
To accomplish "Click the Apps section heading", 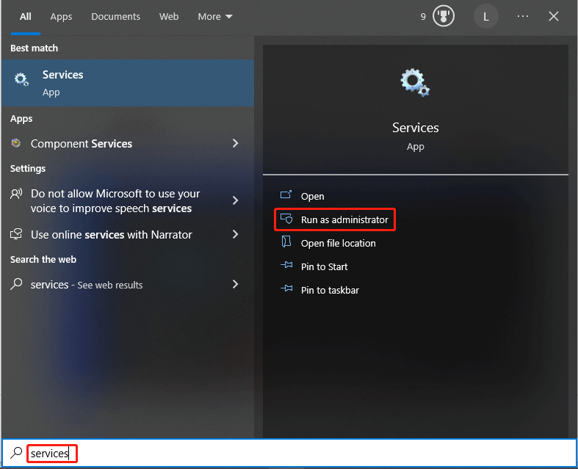I will [x=21, y=119].
